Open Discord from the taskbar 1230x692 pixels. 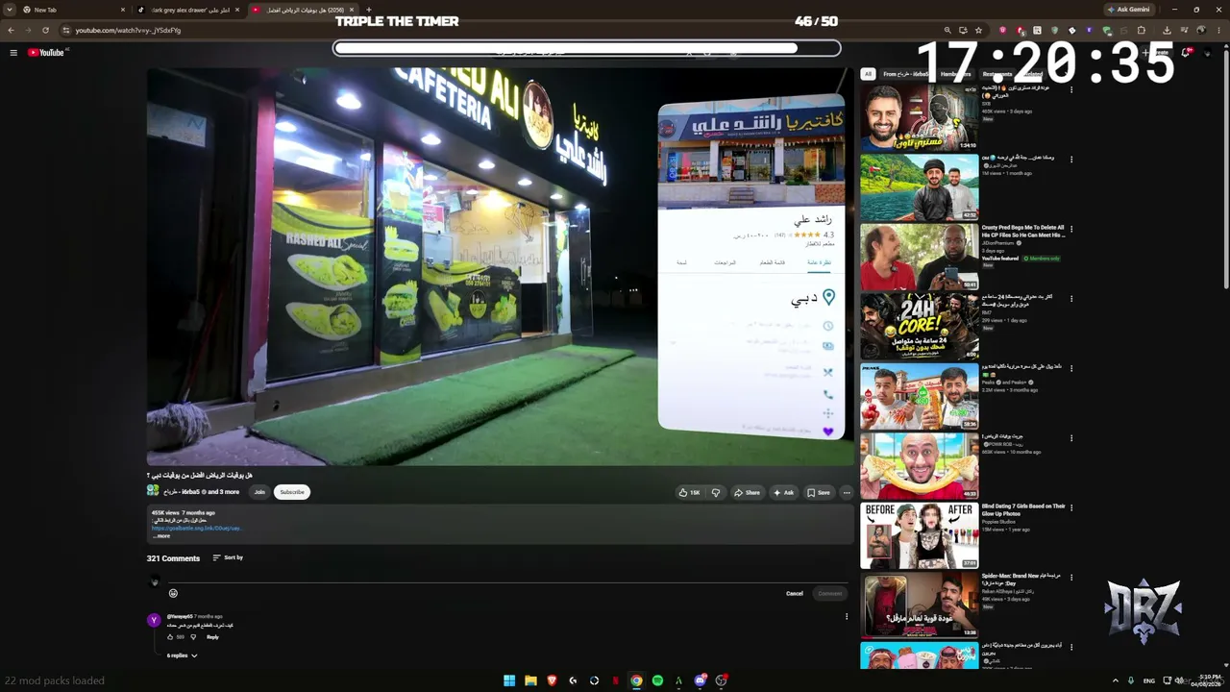coord(700,680)
